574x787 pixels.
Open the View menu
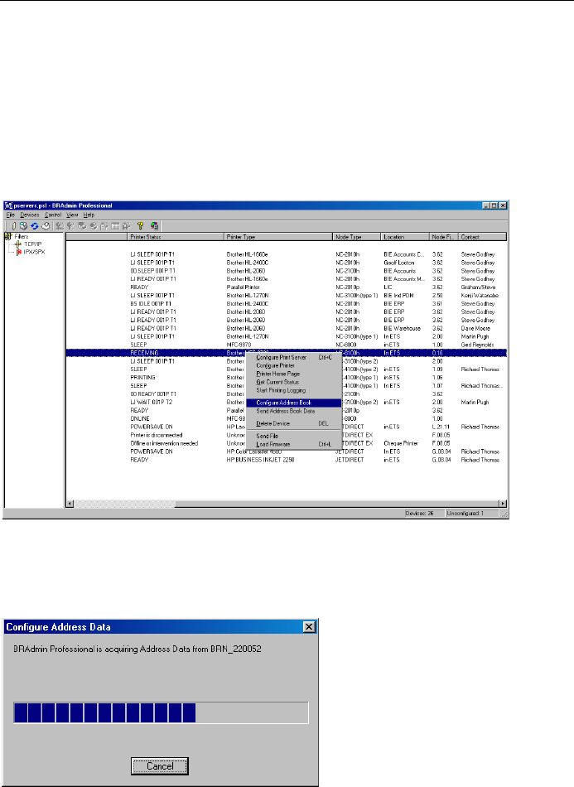point(72,215)
